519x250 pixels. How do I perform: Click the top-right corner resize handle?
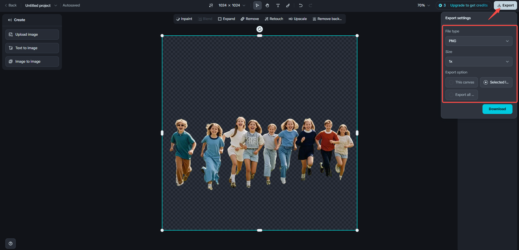357,36
